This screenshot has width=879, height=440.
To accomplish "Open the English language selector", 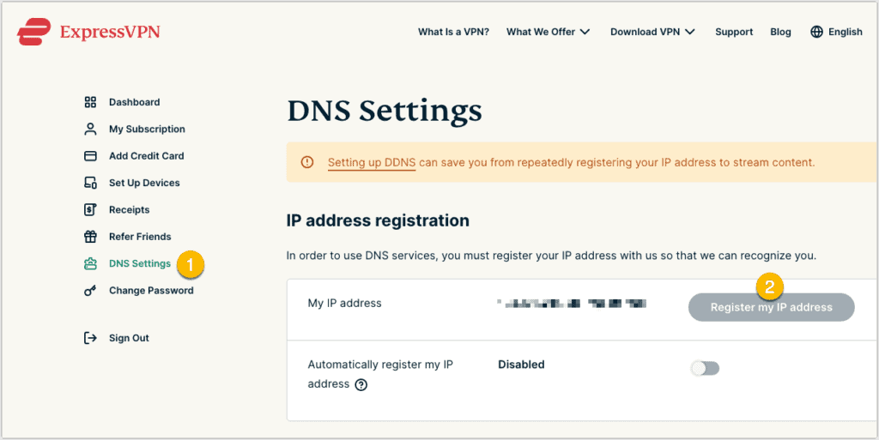I will click(836, 32).
